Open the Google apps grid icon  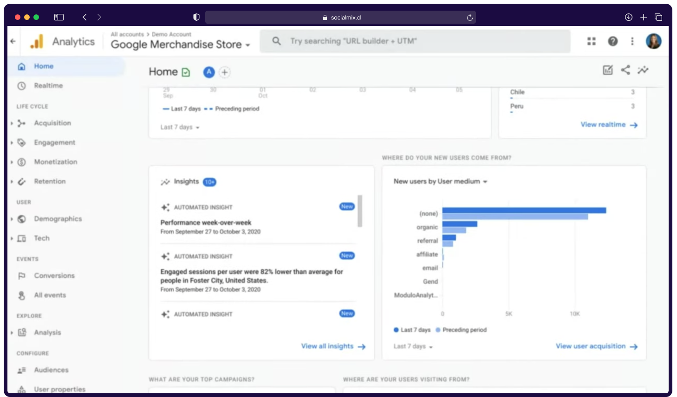[591, 41]
